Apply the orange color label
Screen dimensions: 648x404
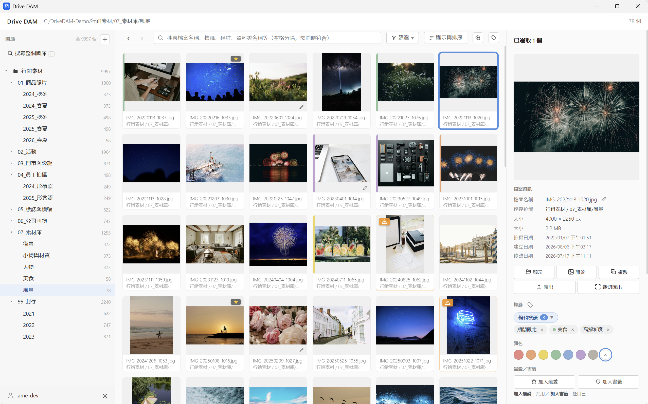pyautogui.click(x=531, y=355)
